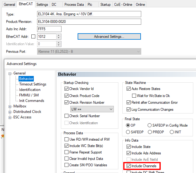Select PREOP final state
The width and height of the screenshot is (196, 173).
coord(150,132)
